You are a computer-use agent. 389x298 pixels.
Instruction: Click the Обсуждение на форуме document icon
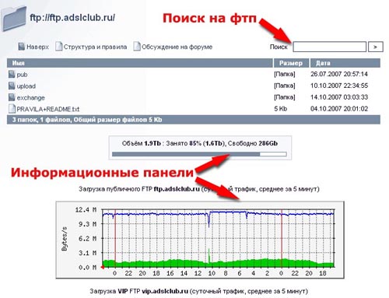click(x=137, y=47)
